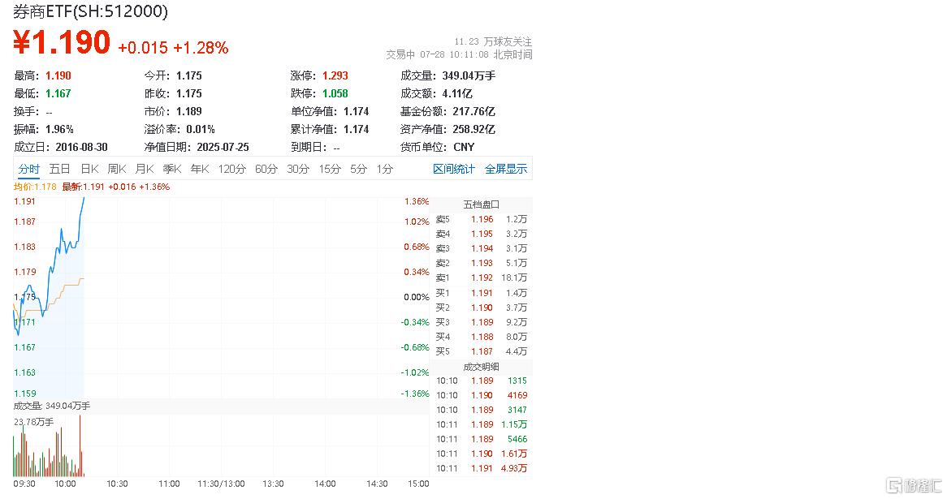Switch to the 五日 chart tab
The width and height of the screenshot is (947, 499).
(59, 169)
